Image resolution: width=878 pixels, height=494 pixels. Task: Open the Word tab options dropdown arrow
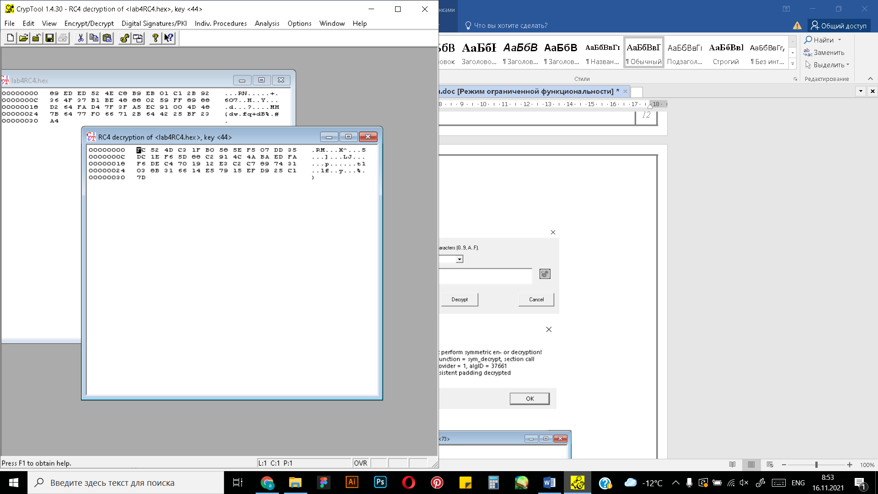coord(861,91)
